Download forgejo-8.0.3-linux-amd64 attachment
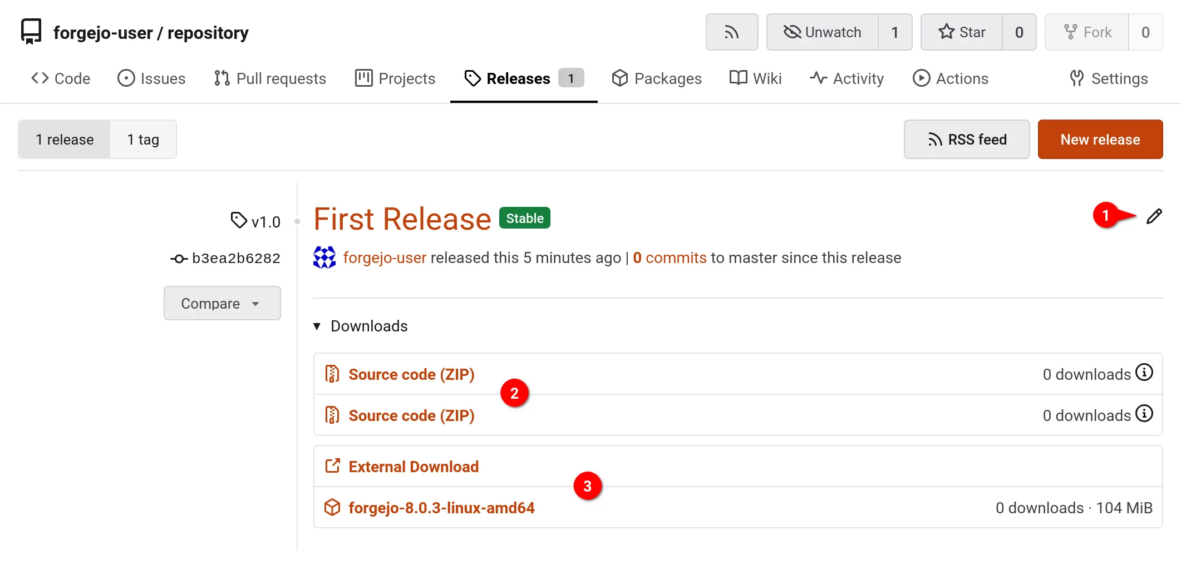Image resolution: width=1181 pixels, height=565 pixels. click(441, 508)
